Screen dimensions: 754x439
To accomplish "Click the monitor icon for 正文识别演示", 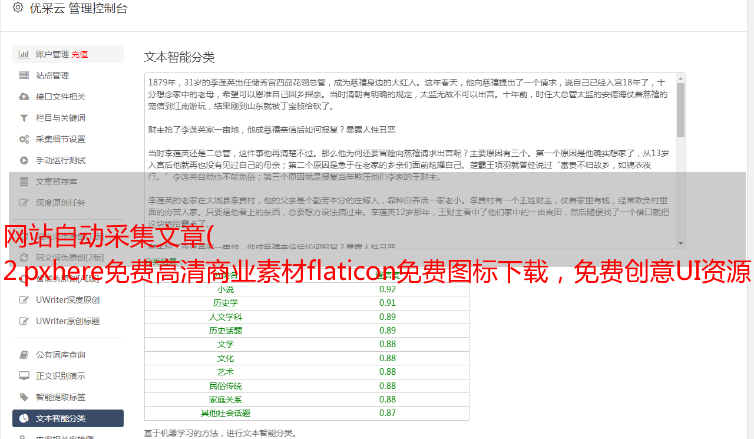I will click(24, 376).
